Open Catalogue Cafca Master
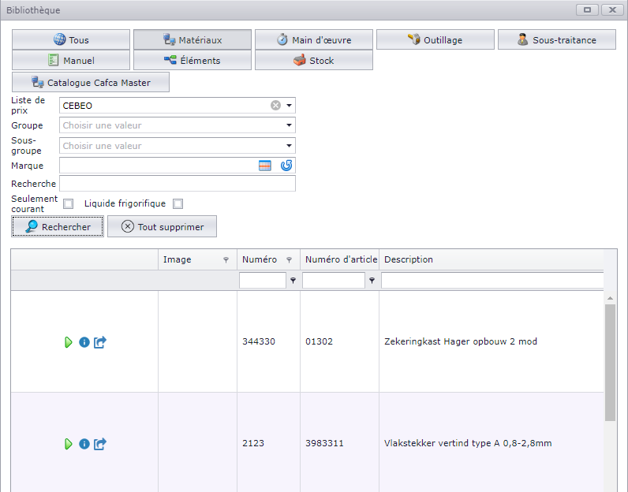 [91, 82]
